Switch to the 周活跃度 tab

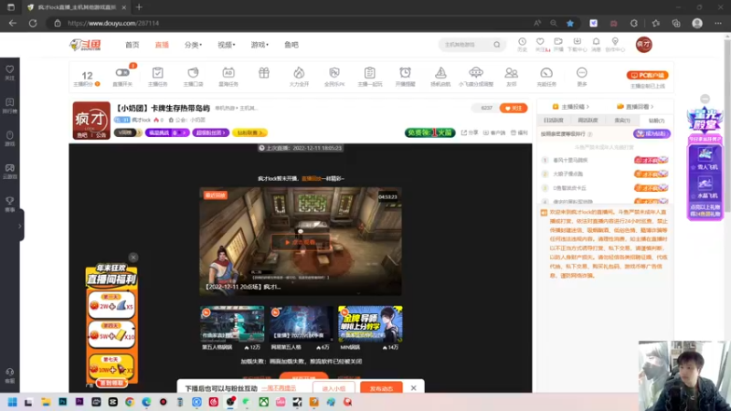(x=588, y=121)
